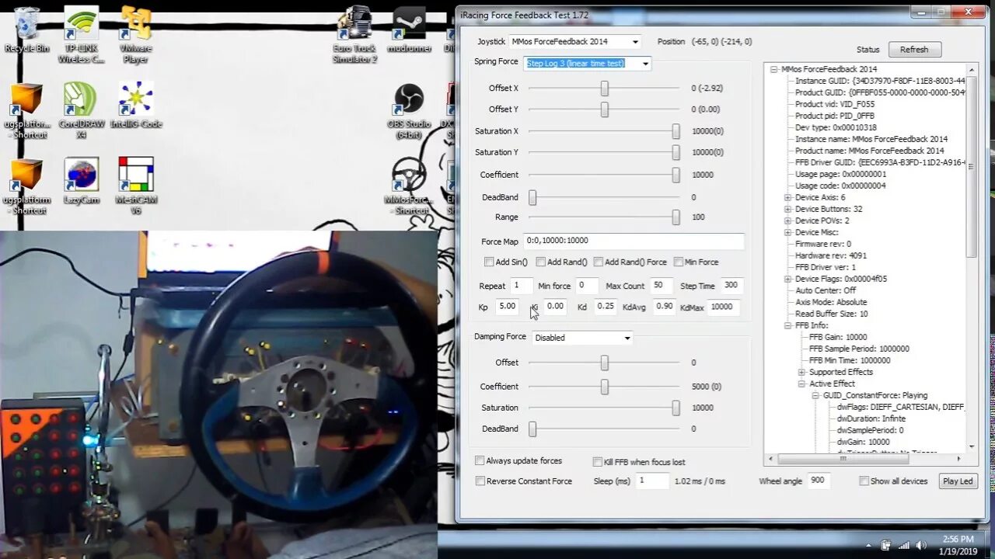Click the Kp field showing 5.00
Image resolution: width=995 pixels, height=559 pixels.
click(508, 307)
